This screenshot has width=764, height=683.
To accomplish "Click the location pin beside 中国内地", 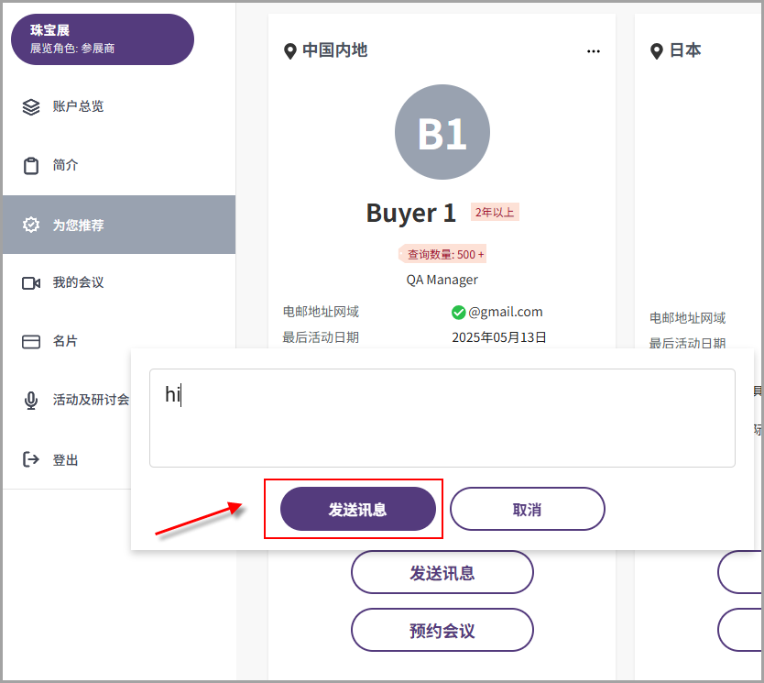I will tap(290, 51).
